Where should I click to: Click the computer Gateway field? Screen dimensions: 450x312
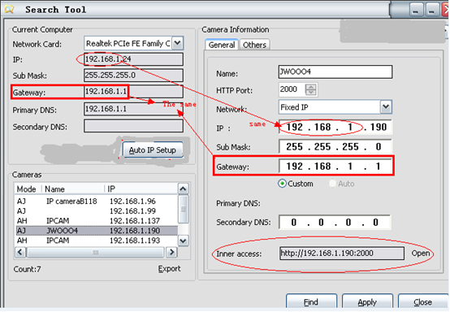[x=133, y=92]
